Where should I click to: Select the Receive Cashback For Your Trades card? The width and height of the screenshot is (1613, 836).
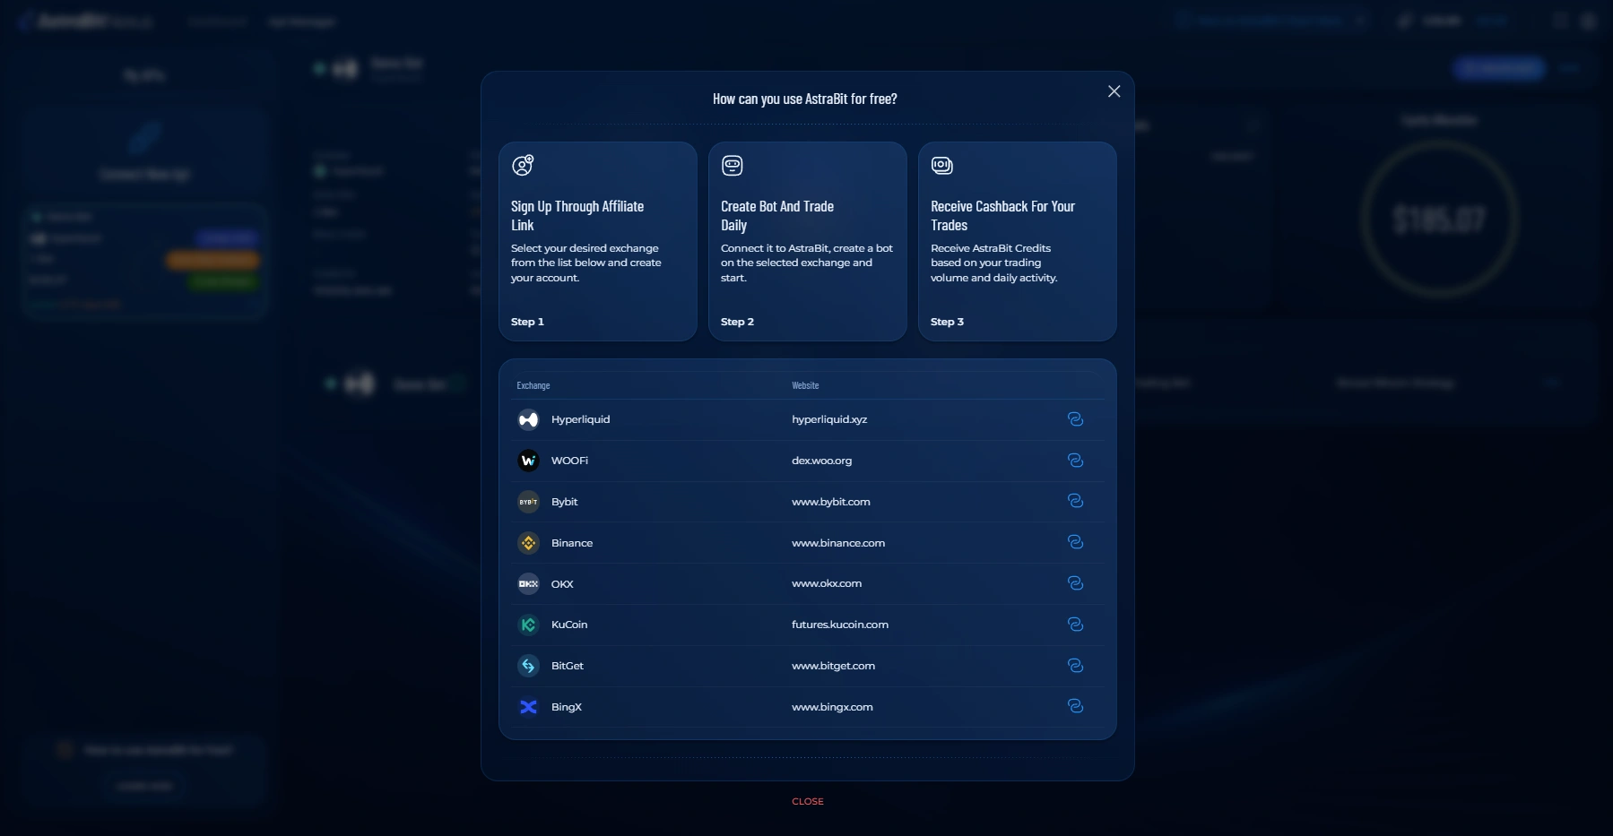pyautogui.click(x=1018, y=241)
